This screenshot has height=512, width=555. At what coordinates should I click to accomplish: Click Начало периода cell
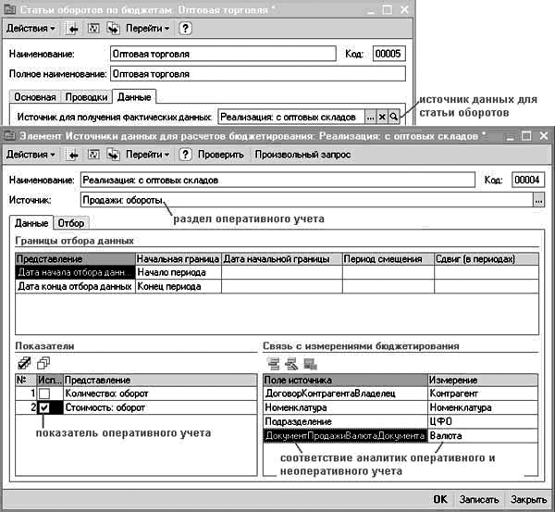pyautogui.click(x=178, y=272)
